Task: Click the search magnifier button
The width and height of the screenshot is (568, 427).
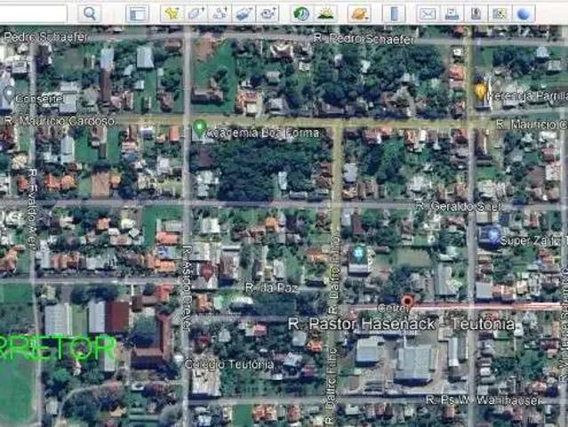Action: pos(89,13)
